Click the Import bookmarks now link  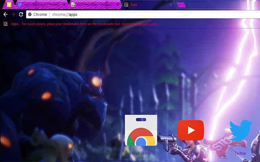point(140,24)
